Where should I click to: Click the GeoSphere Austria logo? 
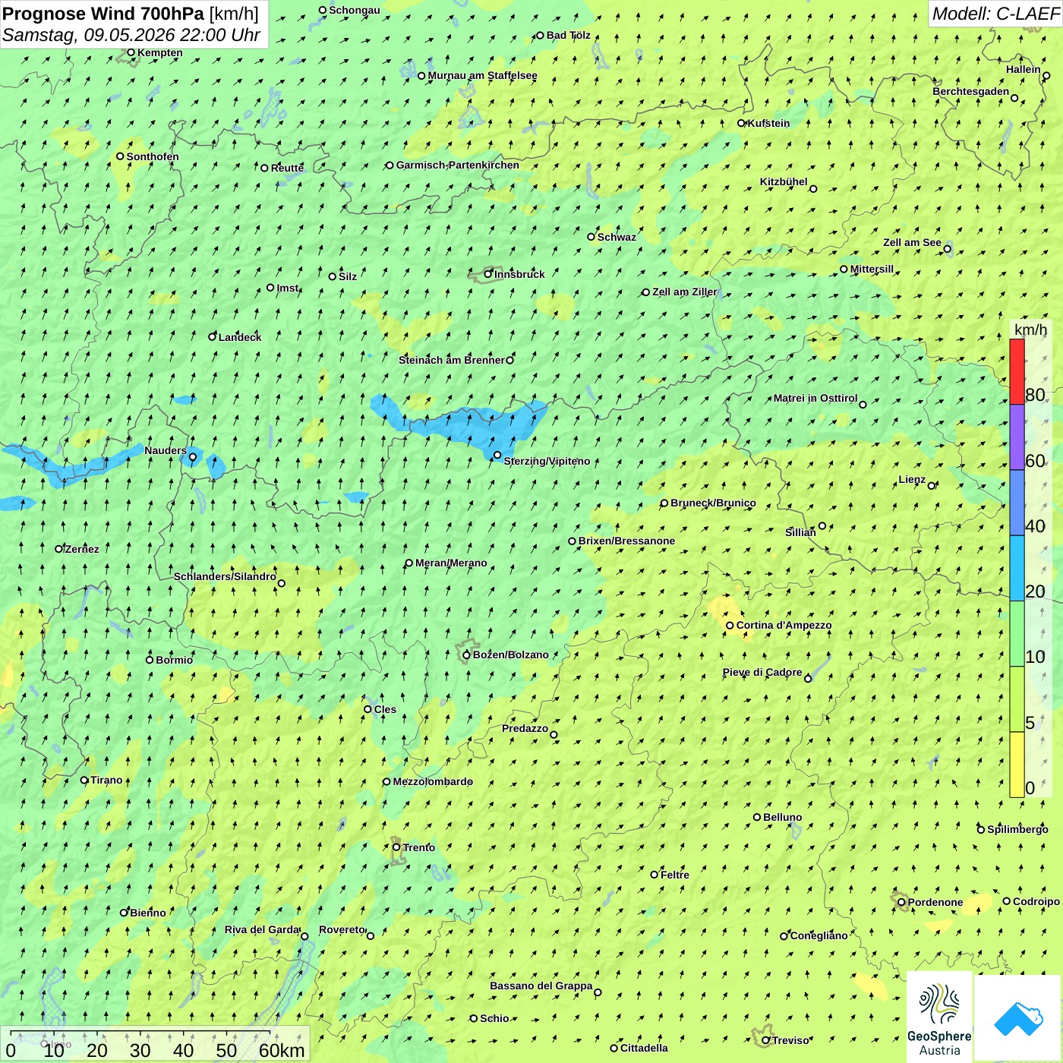pos(939,1017)
